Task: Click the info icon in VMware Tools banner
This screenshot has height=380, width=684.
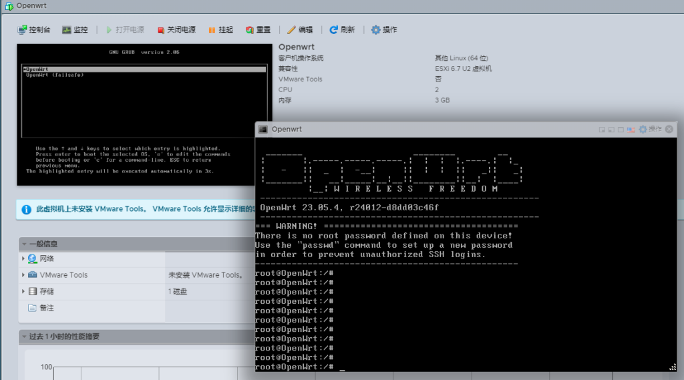Action: (x=27, y=210)
